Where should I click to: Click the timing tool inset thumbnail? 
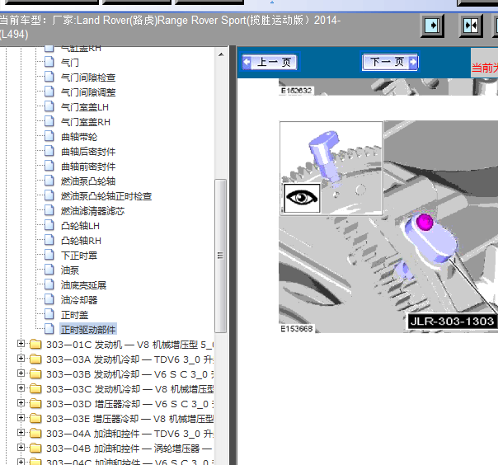click(331, 168)
